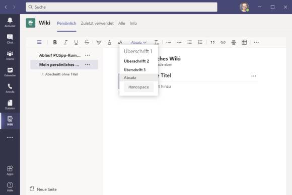This screenshot has height=195, width=292.
Task: Insert a link using the chain icon
Action: click(223, 42)
